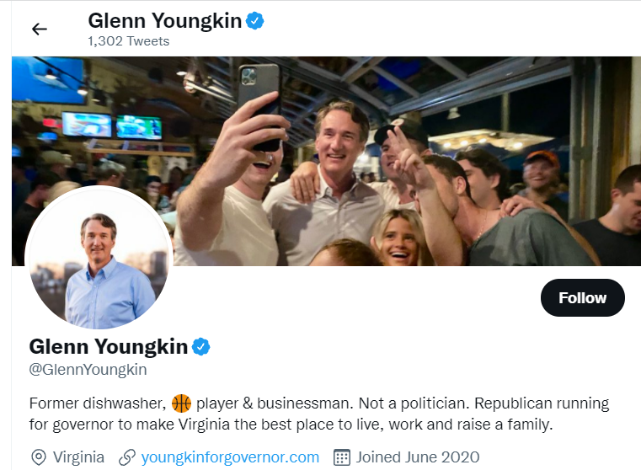Click the location pin icon
Image resolution: width=641 pixels, height=470 pixels.
pyautogui.click(x=38, y=457)
